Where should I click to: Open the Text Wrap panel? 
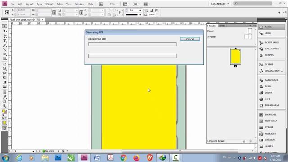tap(272, 121)
